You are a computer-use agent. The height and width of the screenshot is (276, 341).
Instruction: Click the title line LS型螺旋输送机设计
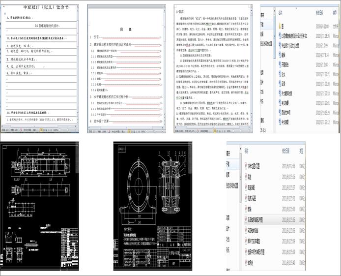tap(47, 26)
